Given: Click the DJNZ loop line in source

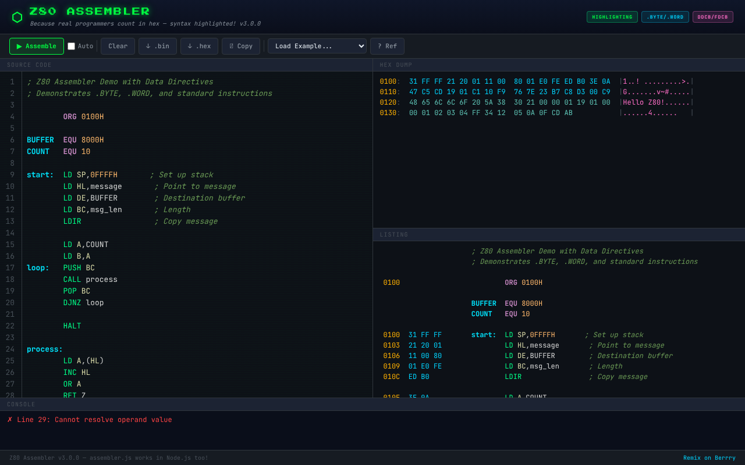Looking at the screenshot, I should [83, 303].
